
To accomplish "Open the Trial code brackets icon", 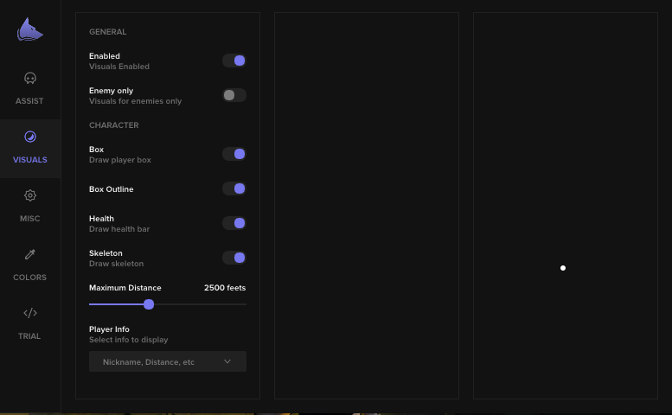I will [x=30, y=313].
